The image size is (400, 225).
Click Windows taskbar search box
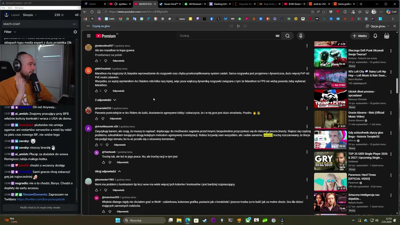pos(145,220)
